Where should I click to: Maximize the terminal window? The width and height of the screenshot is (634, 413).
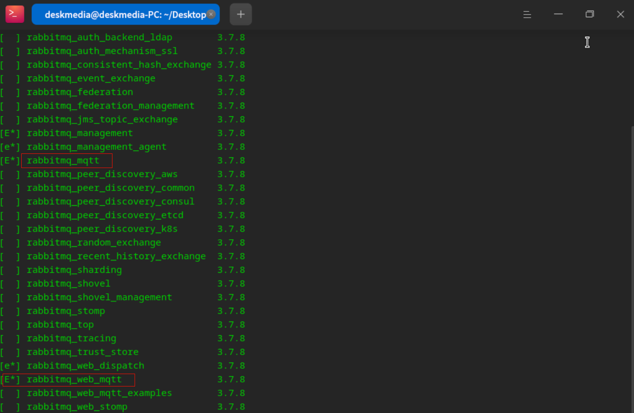pos(589,14)
